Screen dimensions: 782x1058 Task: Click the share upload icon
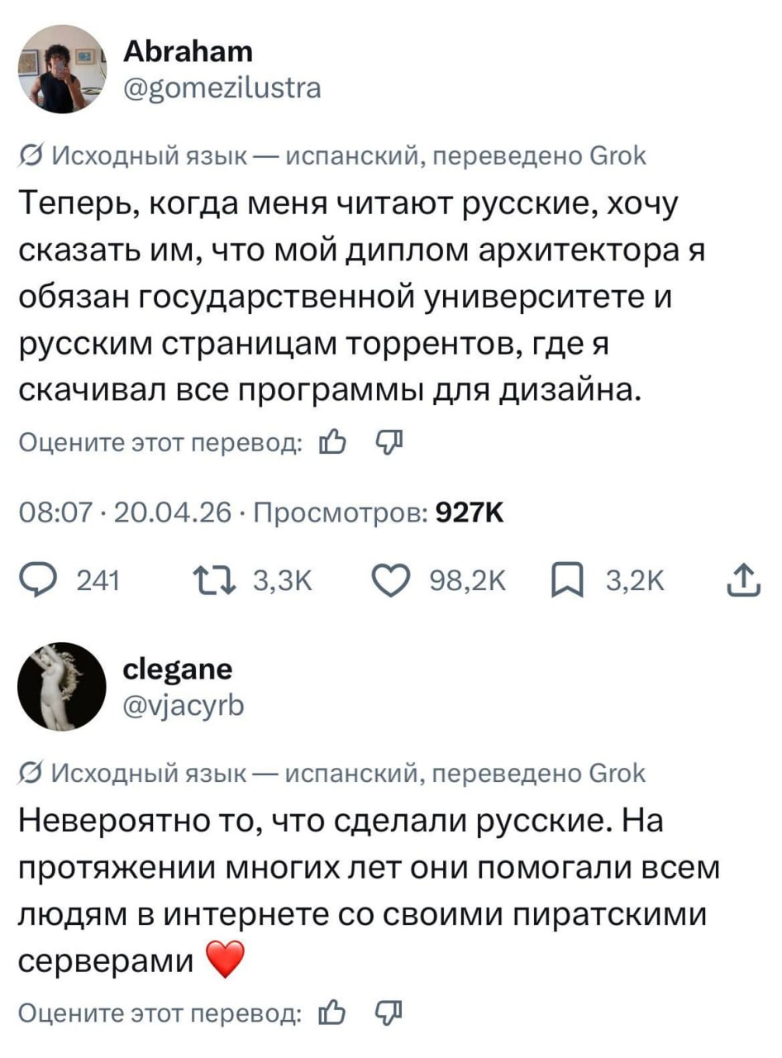[742, 581]
